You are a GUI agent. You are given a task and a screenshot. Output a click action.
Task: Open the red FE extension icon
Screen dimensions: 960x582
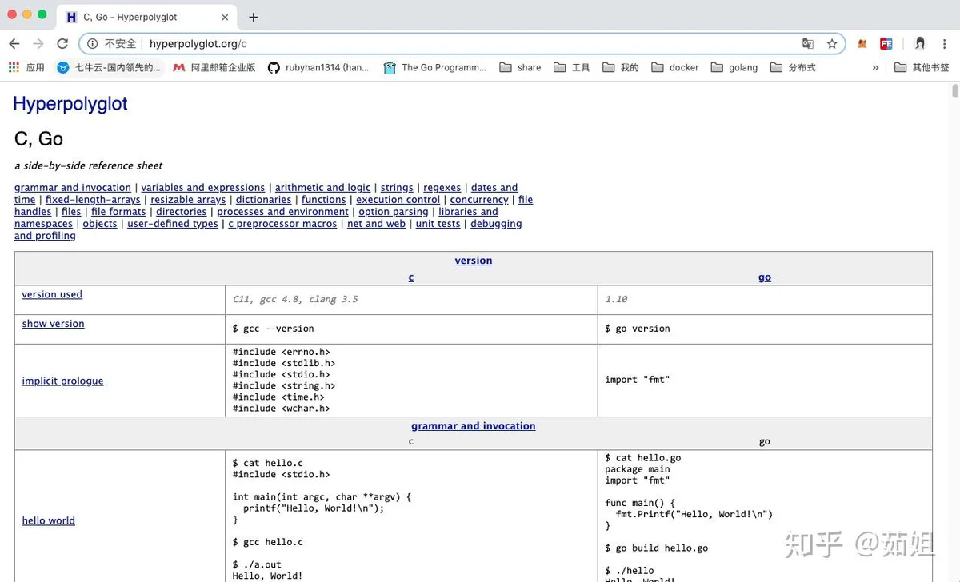[886, 44]
